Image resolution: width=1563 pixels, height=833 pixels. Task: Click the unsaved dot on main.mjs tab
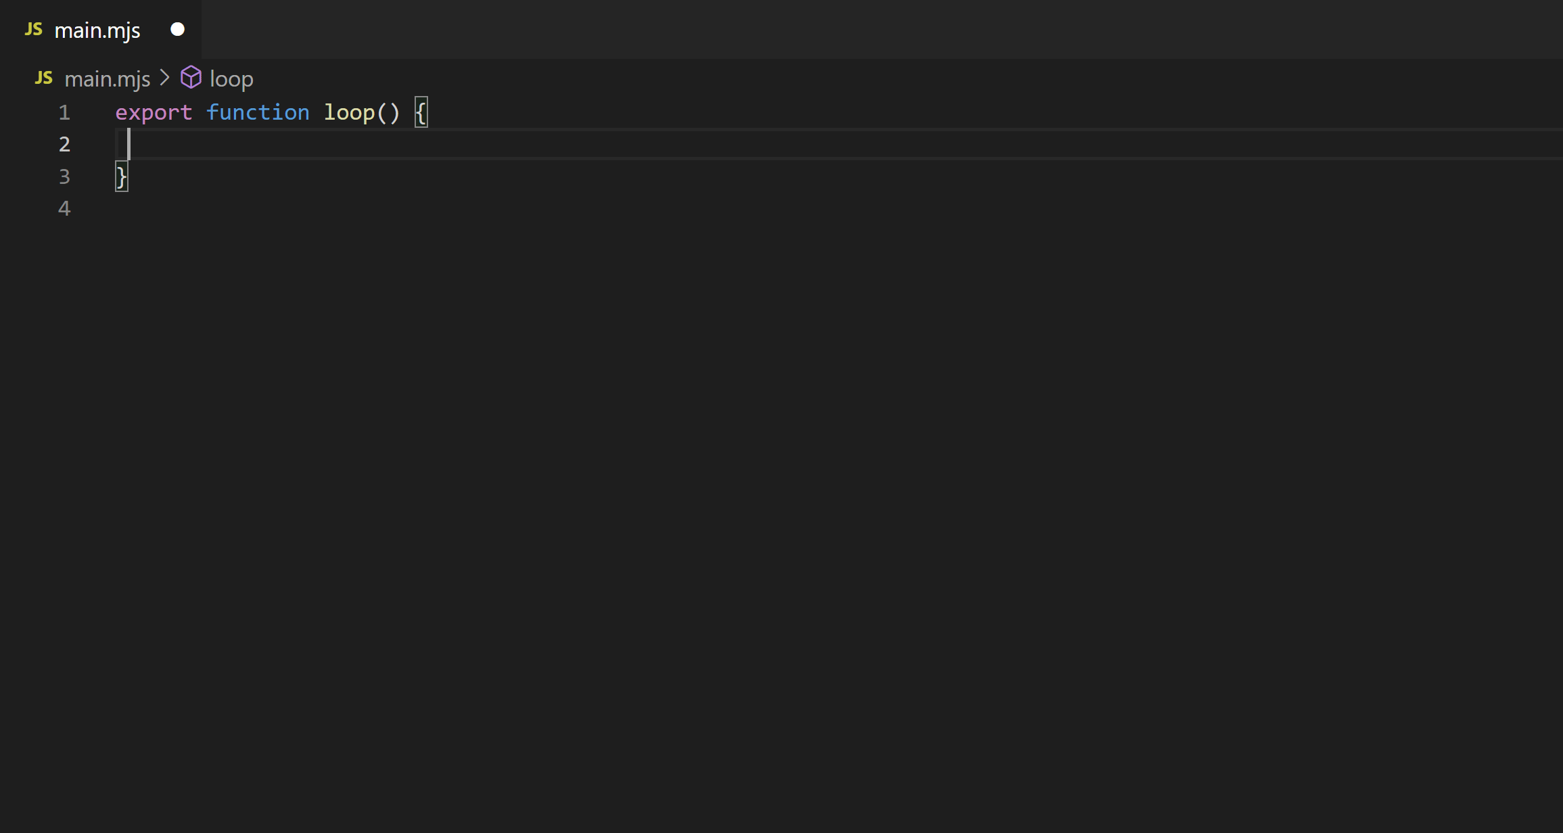coord(177,29)
